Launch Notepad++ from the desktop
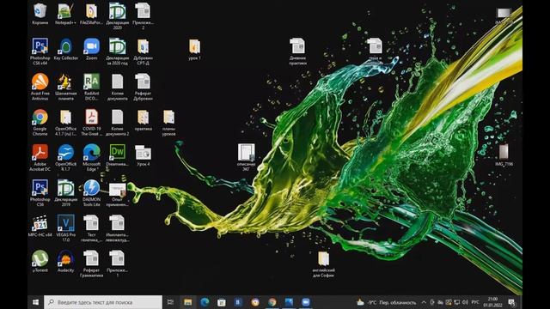This screenshot has height=309, width=550. point(65,14)
